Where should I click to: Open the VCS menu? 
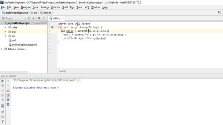point(87,7)
